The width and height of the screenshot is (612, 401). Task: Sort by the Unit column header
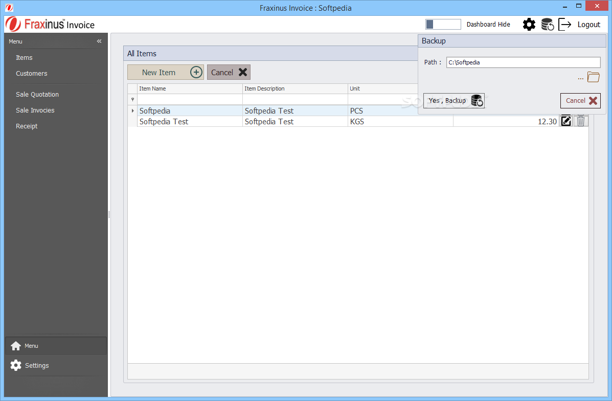pos(382,88)
